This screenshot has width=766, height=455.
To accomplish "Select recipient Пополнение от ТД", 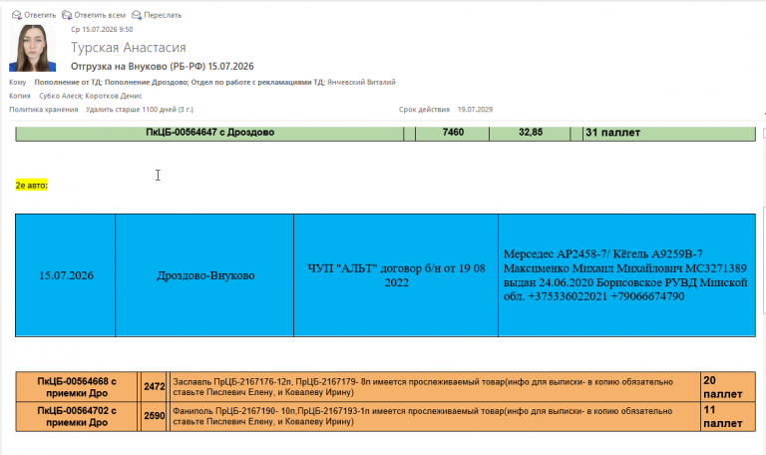I will (68, 82).
